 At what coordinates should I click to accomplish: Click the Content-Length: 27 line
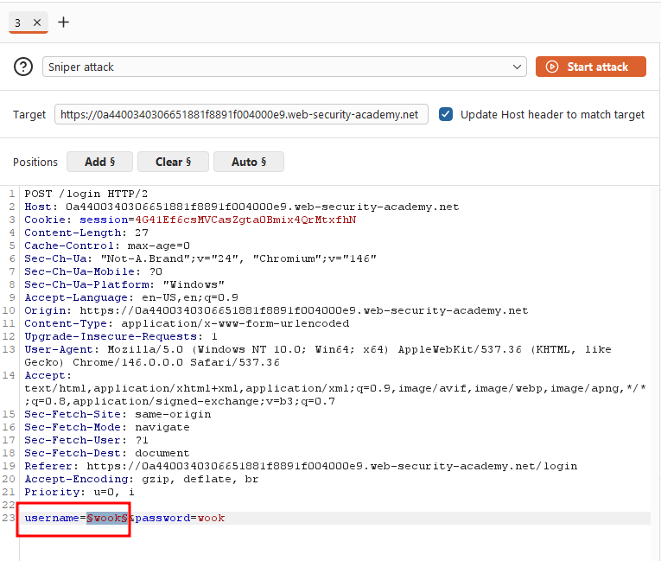(x=86, y=233)
